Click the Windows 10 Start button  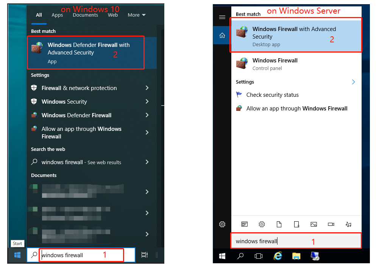(17, 255)
